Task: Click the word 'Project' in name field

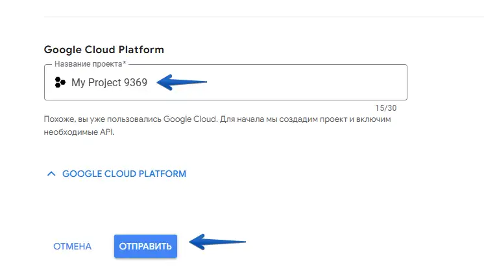Action: coord(104,82)
